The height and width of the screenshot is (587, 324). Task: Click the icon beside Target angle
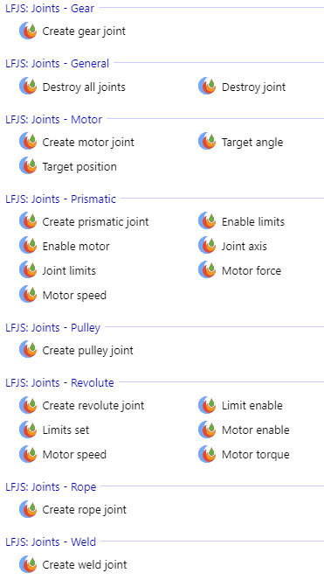click(207, 142)
